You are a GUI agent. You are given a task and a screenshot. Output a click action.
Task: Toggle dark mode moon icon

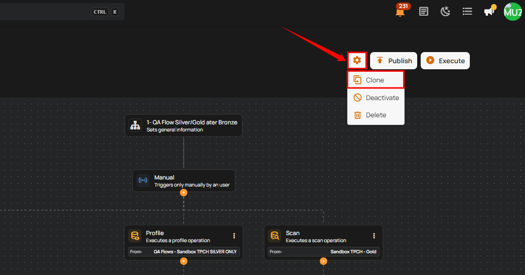pyautogui.click(x=446, y=11)
